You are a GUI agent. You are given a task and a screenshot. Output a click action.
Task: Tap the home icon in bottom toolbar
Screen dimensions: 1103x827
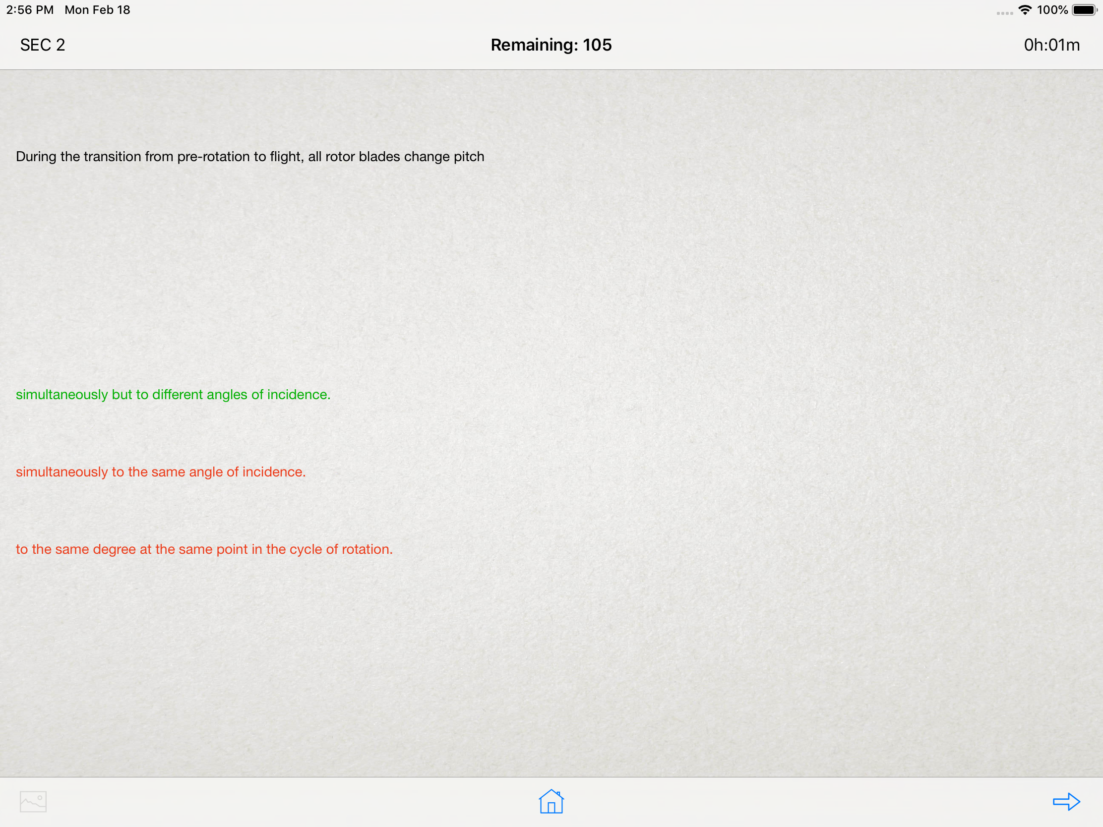click(551, 802)
